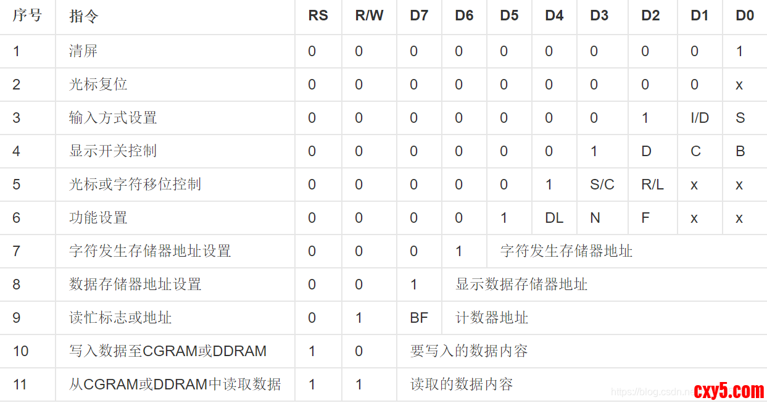This screenshot has width=767, height=403.
Task: Select the 写入数据至CGRAM或DDRAM instruction cell
Action: pyautogui.click(x=168, y=351)
